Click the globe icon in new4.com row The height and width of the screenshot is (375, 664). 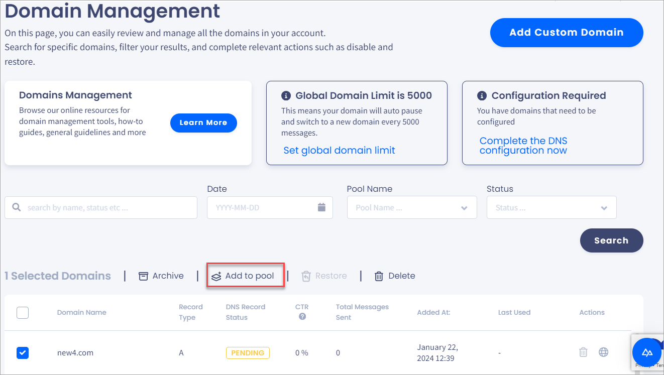[x=603, y=352]
